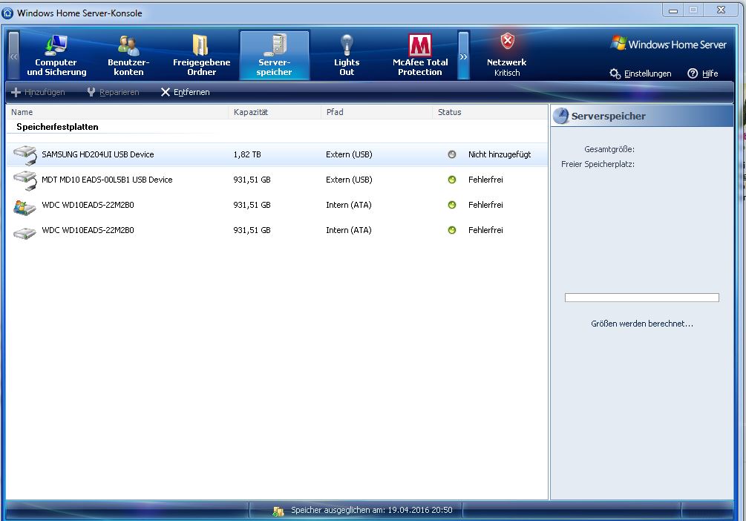This screenshot has height=521, width=746.
Task: Open the Freigegebene Ordner tab
Action: (201, 55)
